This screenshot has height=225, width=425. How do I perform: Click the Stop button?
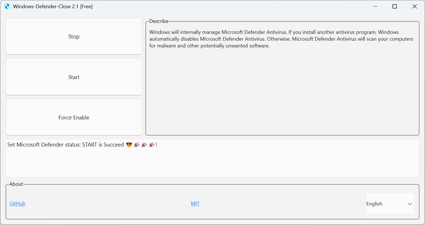(74, 36)
